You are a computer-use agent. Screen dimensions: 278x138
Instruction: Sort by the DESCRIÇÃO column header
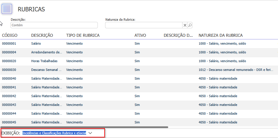tap(42, 35)
